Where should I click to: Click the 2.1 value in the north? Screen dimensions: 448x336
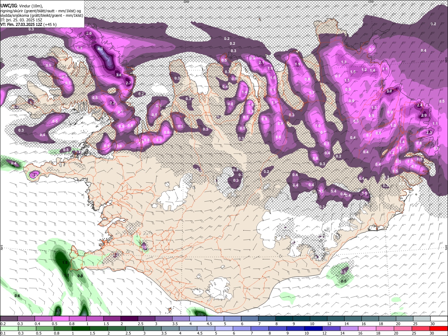coord(261,62)
